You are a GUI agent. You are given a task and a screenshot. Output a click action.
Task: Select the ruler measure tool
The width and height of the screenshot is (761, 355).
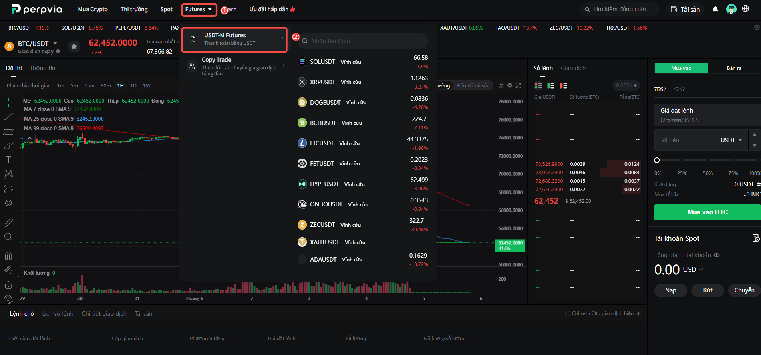tap(8, 222)
